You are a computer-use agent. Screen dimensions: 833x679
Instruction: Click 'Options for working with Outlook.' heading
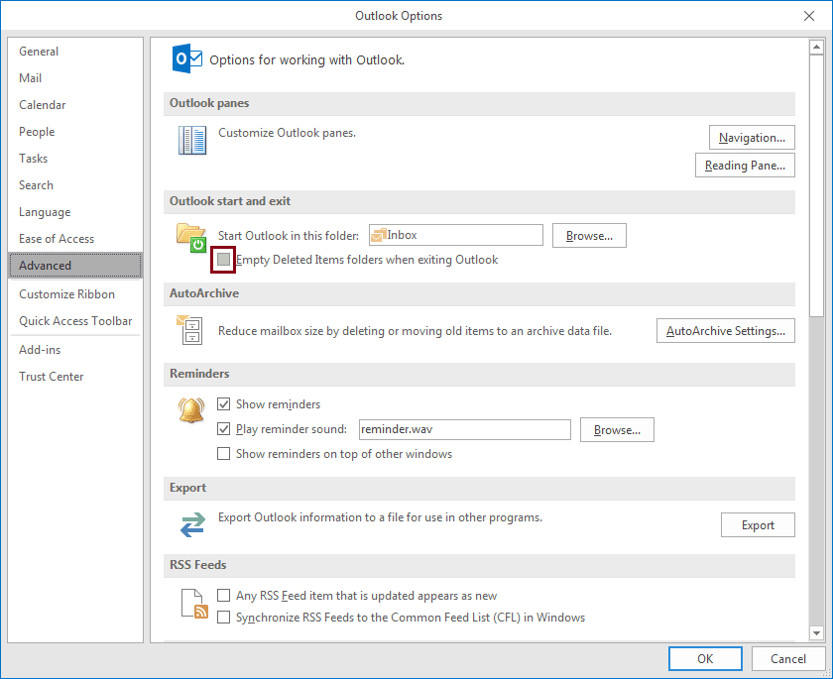tap(307, 60)
